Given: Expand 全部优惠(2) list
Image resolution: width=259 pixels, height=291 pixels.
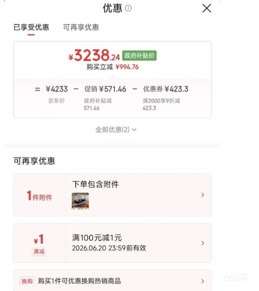Looking at the screenshot, I should tap(116, 129).
